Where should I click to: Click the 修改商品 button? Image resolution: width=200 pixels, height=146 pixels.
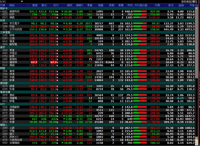click(186, 2)
